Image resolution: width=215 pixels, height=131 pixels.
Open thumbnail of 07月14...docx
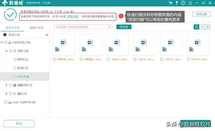click(x=198, y=45)
